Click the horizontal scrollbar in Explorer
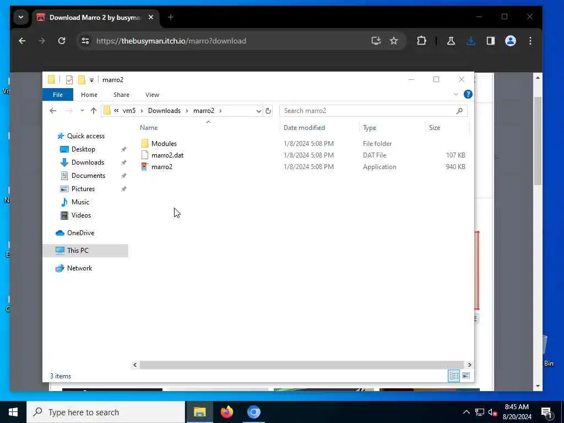Image resolution: width=564 pixels, height=423 pixels. coord(301,365)
